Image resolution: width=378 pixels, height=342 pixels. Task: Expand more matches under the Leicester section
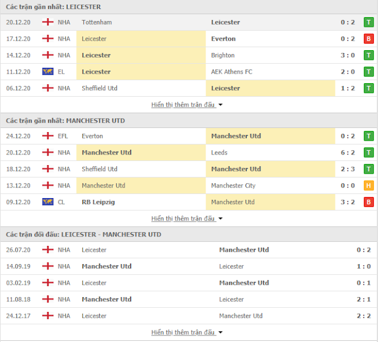point(187,105)
